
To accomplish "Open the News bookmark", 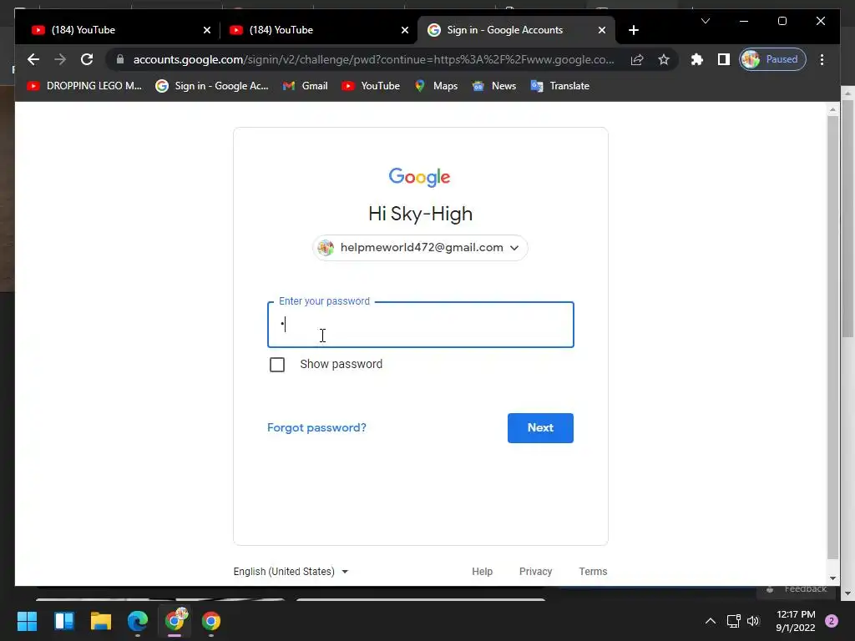I will pos(494,86).
